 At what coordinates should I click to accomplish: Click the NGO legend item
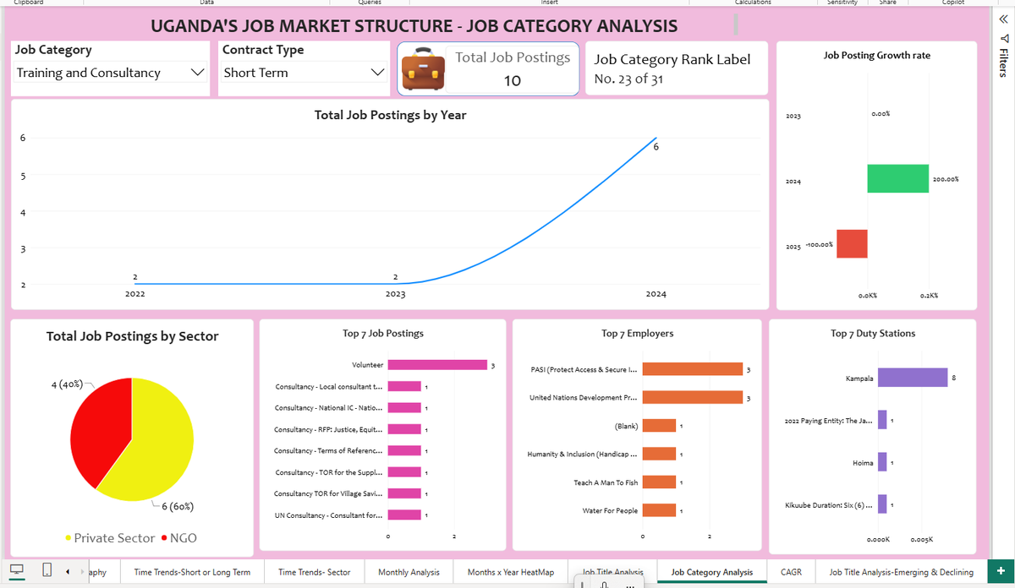click(x=178, y=538)
